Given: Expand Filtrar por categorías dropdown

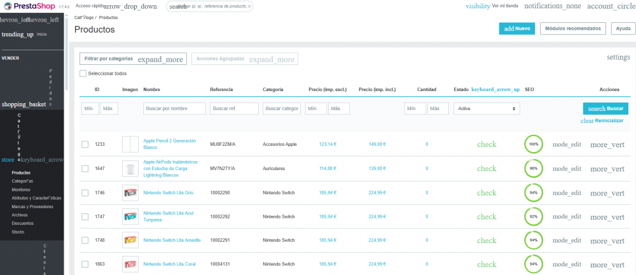Looking at the screenshot, I should click(x=133, y=59).
